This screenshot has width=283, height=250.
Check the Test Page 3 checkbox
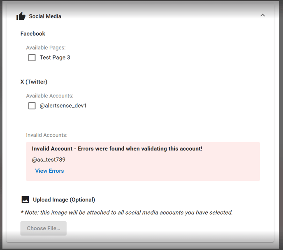point(32,58)
